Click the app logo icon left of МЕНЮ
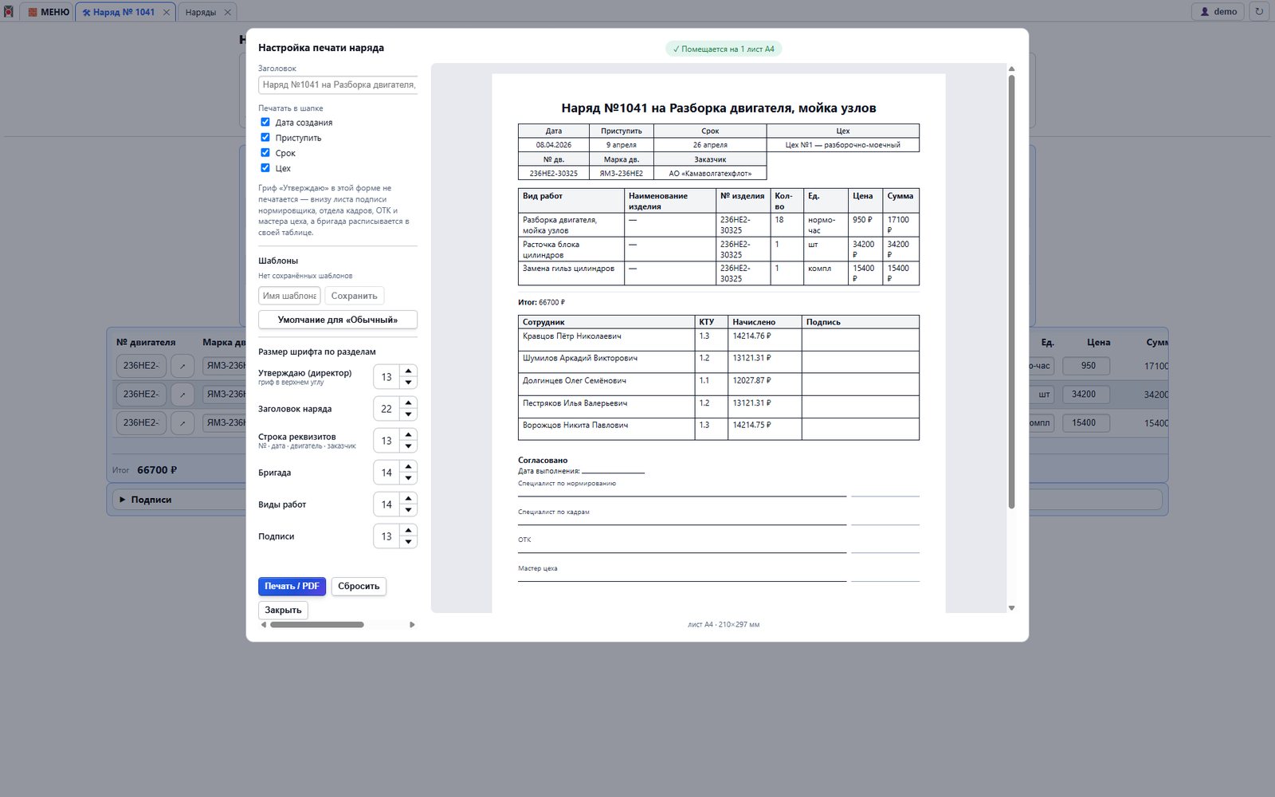The width and height of the screenshot is (1275, 797). [9, 11]
